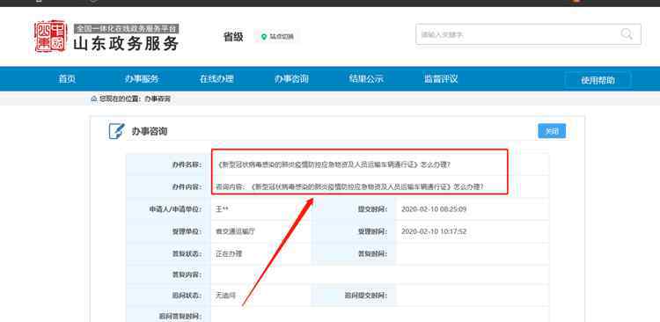The height and width of the screenshot is (322, 660).
Task: Click the 办事咨询 breadcrumb link
Action: (158, 99)
